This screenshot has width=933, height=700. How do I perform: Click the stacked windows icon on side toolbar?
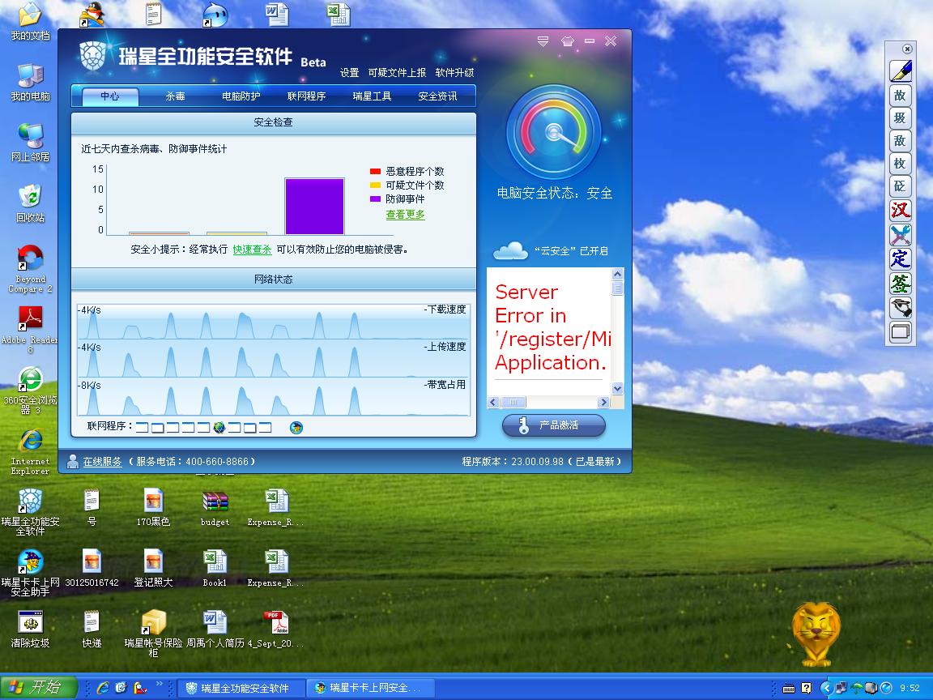901,332
